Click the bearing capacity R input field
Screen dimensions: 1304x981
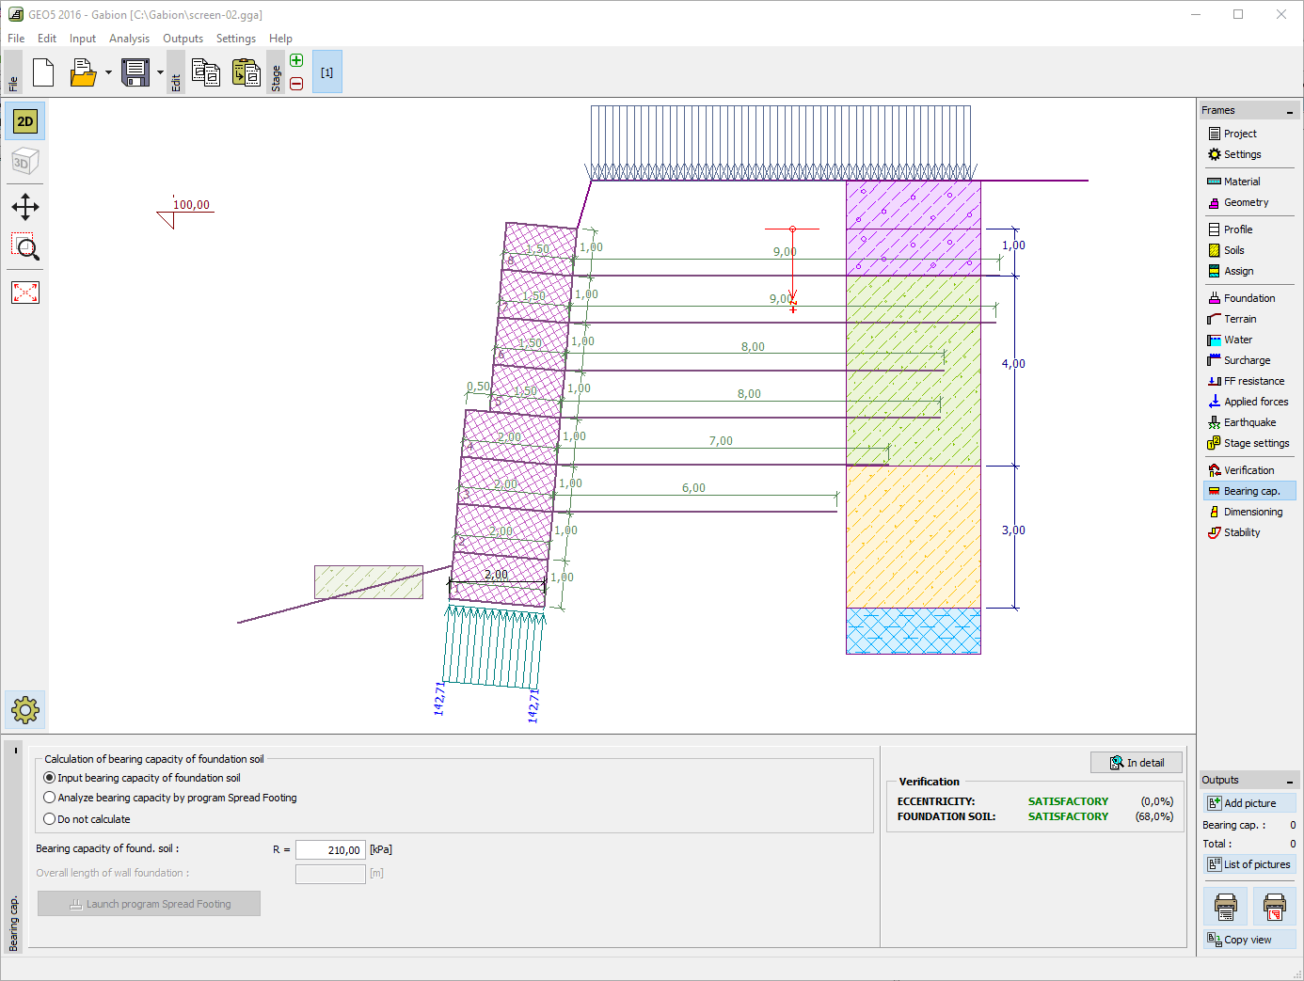click(x=330, y=850)
